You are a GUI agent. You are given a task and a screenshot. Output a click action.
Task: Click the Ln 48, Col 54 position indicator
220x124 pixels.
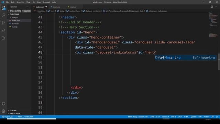(155, 117)
